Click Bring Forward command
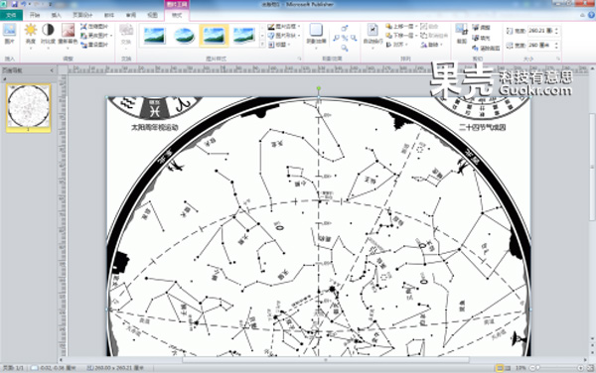 (x=401, y=27)
